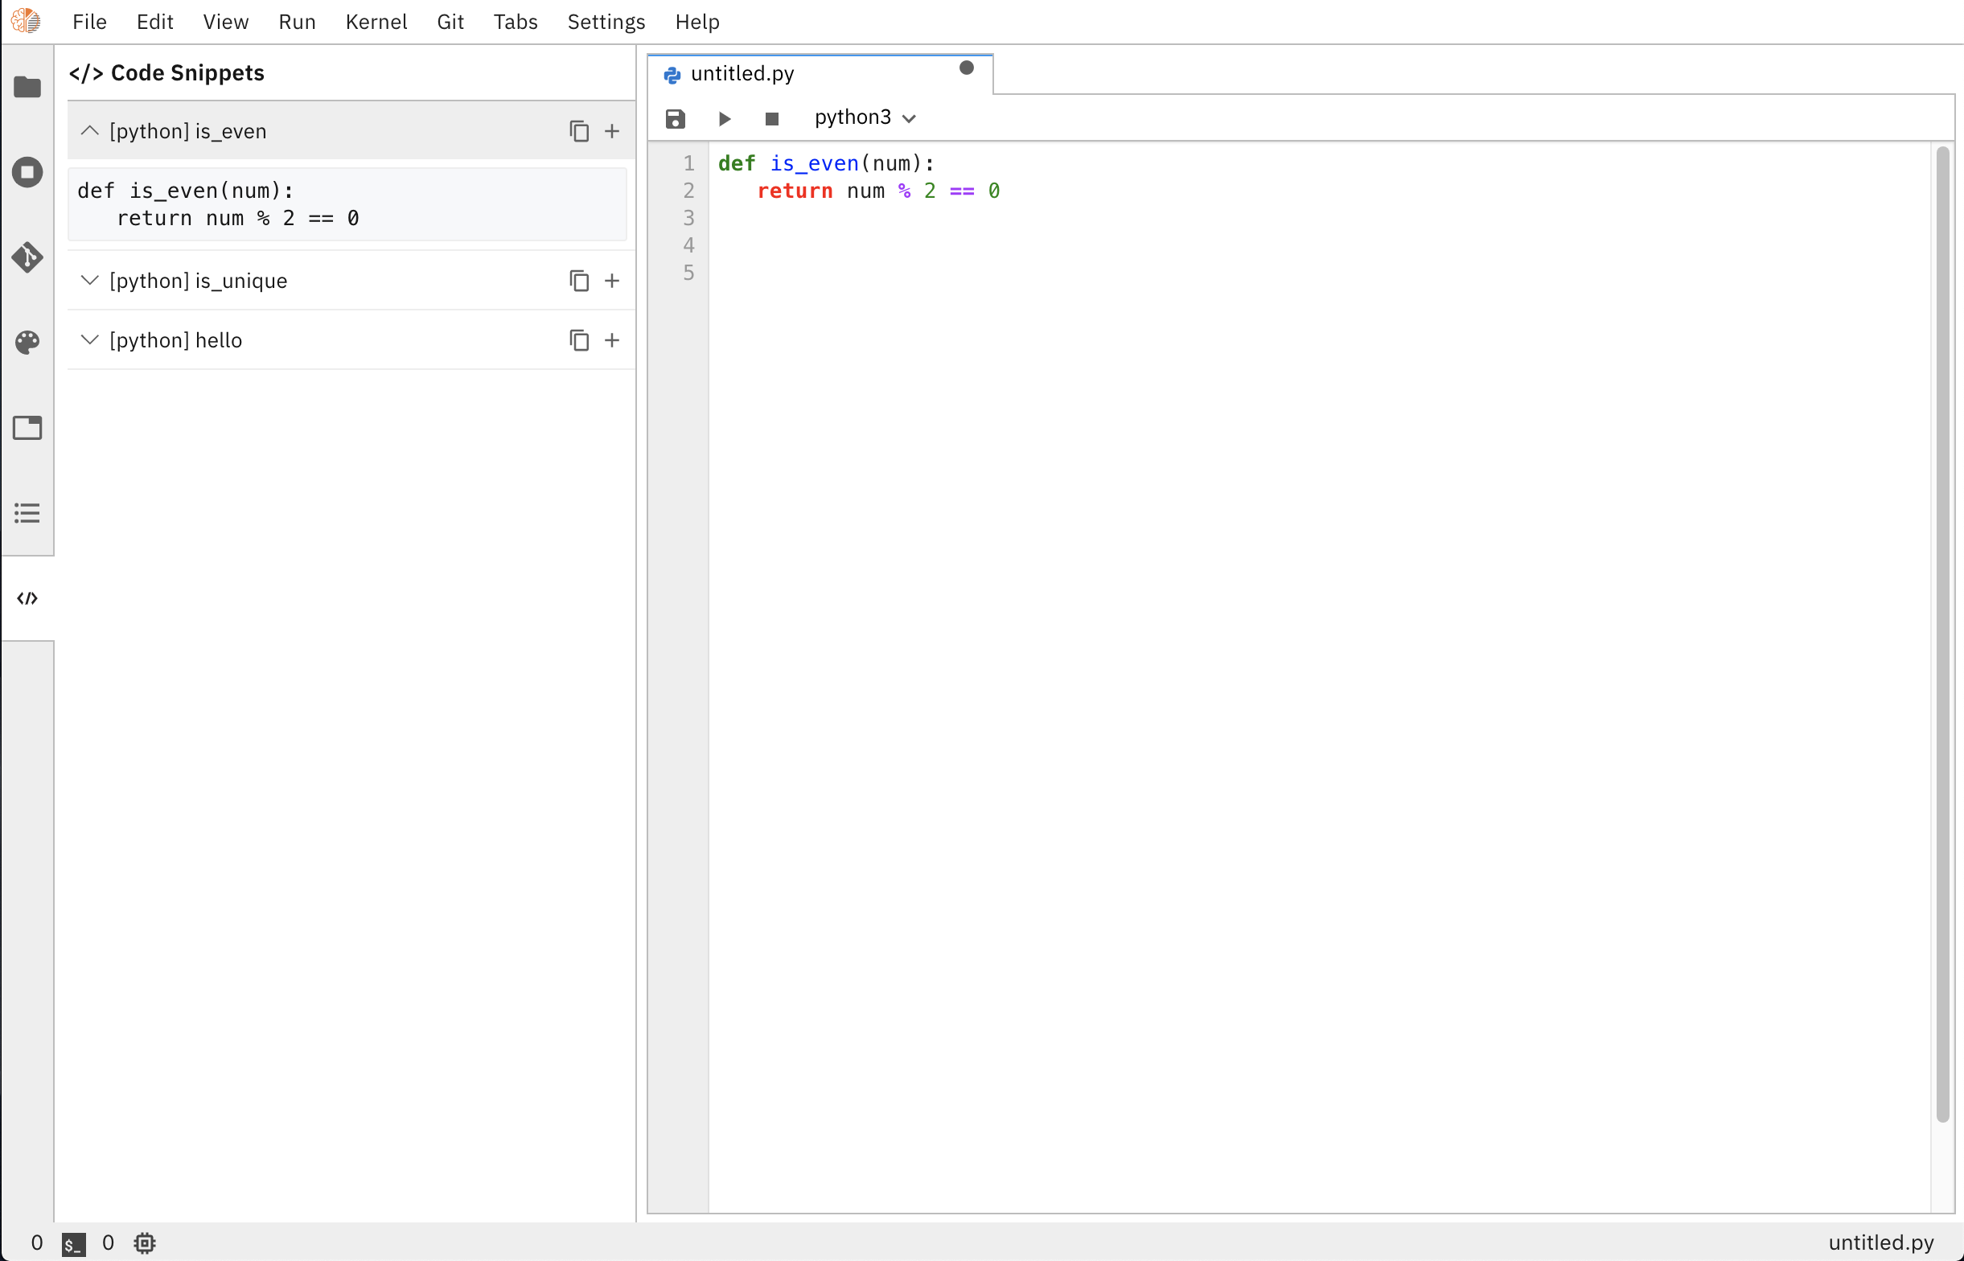Collapse the is_even snippet
Image resolution: width=1964 pixels, height=1261 pixels.
90,131
